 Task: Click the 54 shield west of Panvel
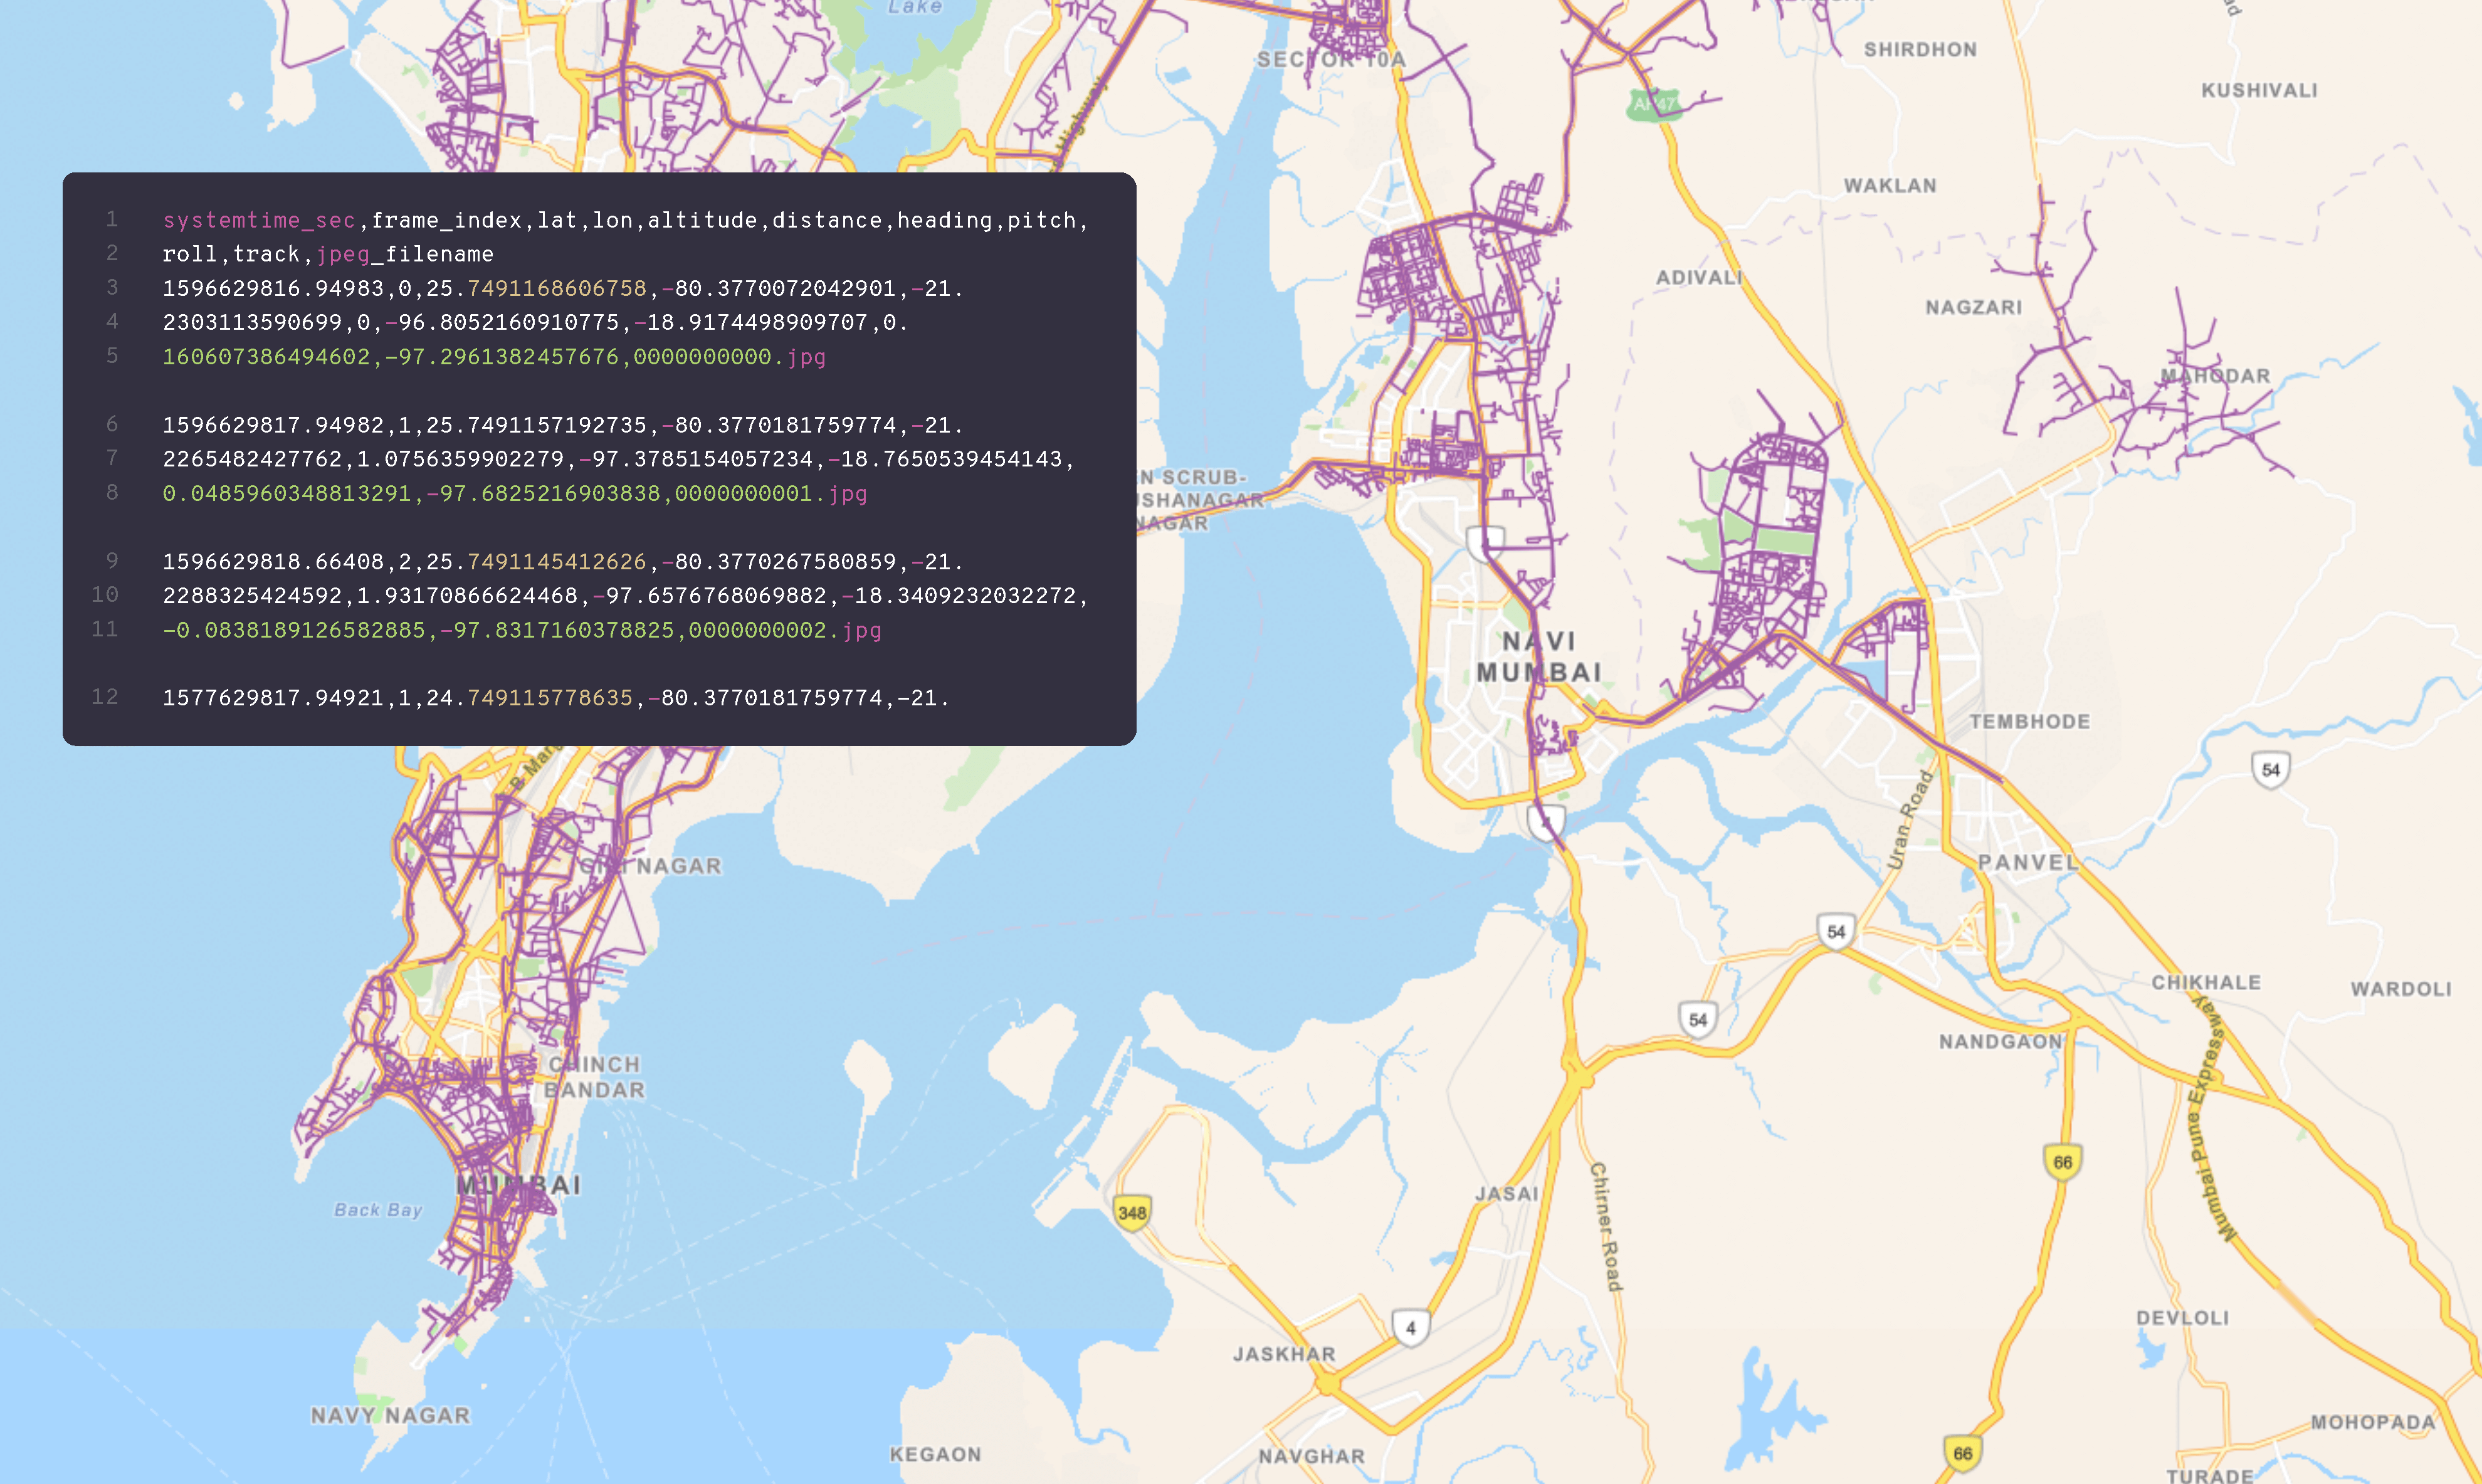pos(1836,932)
